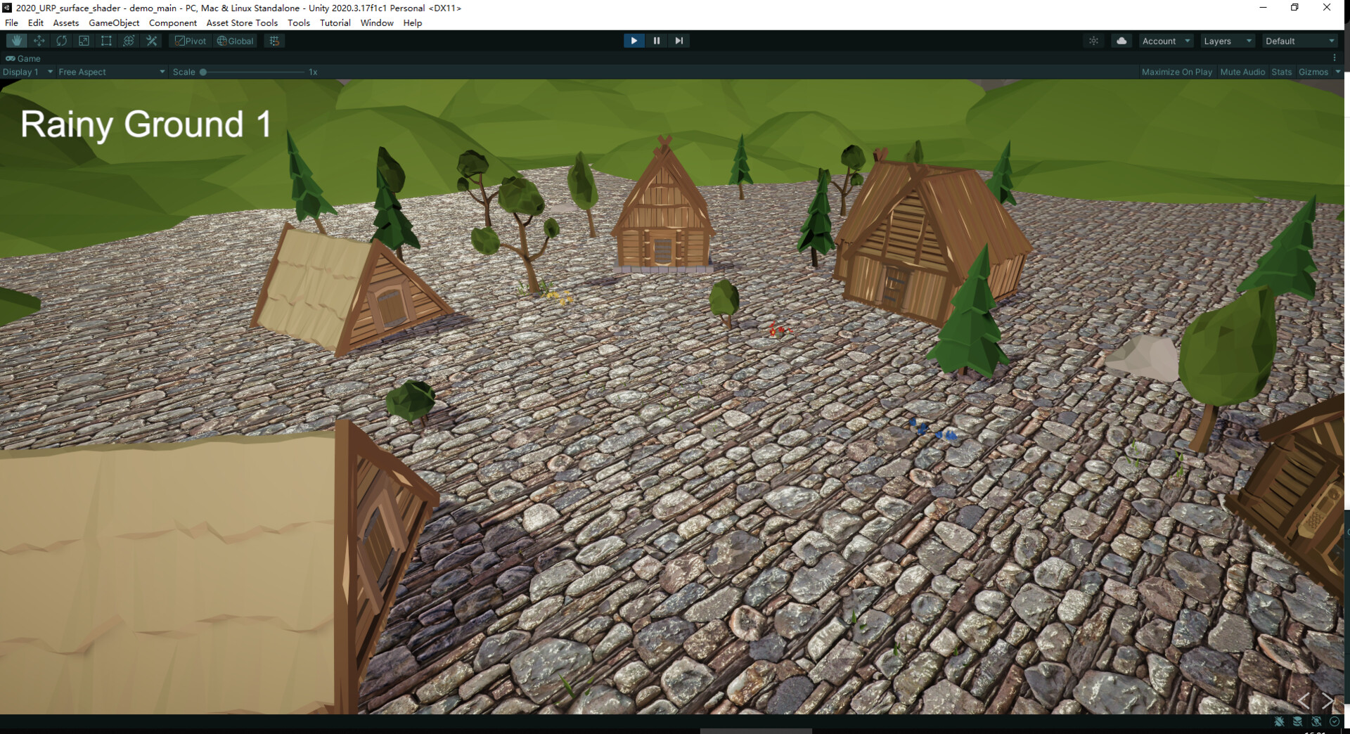
Task: Open the Display 1 dropdown
Action: (x=27, y=72)
